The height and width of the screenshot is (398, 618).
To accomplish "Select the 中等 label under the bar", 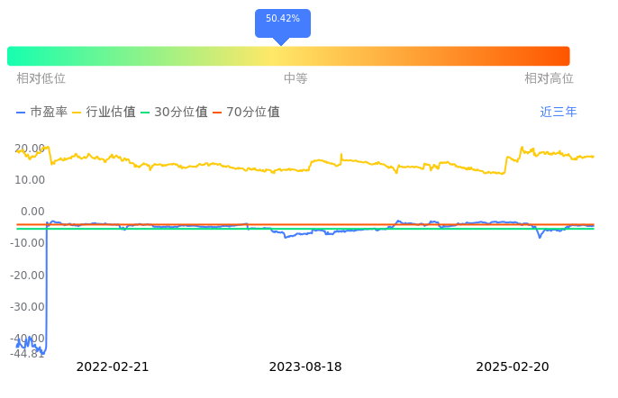I will tap(295, 78).
